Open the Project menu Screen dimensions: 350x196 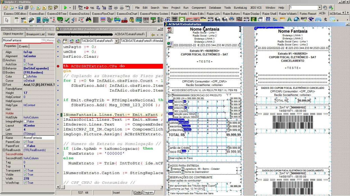[x=176, y=8]
